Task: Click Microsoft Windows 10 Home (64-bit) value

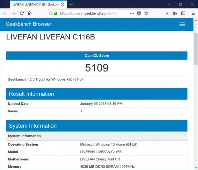Action: coord(109,145)
